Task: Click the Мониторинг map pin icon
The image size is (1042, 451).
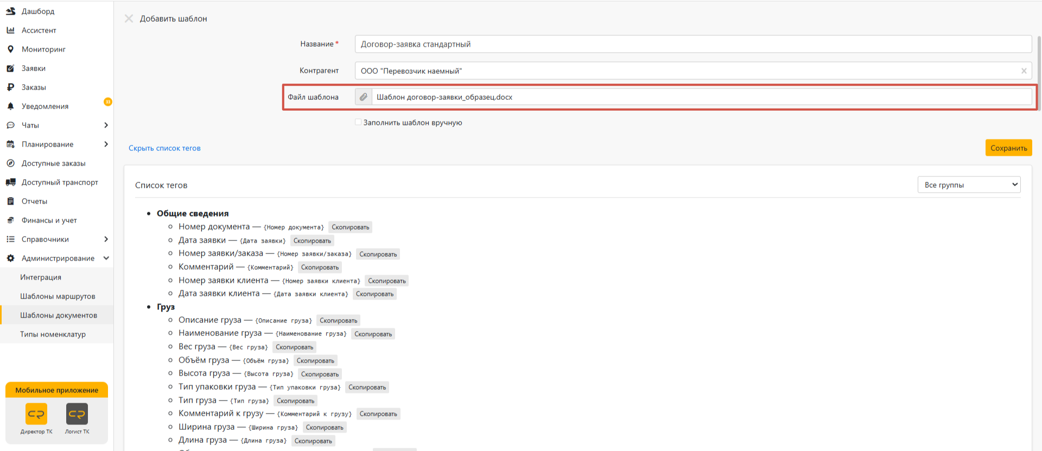Action: (10, 49)
